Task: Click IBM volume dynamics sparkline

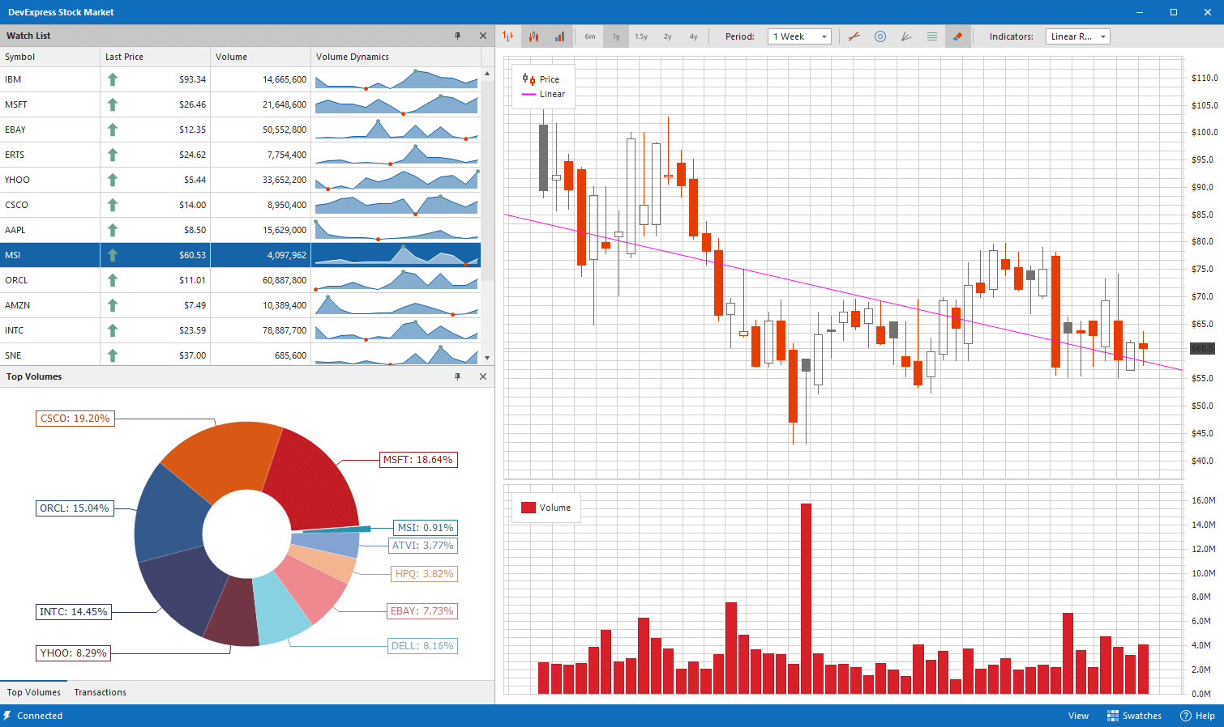Action: click(396, 79)
